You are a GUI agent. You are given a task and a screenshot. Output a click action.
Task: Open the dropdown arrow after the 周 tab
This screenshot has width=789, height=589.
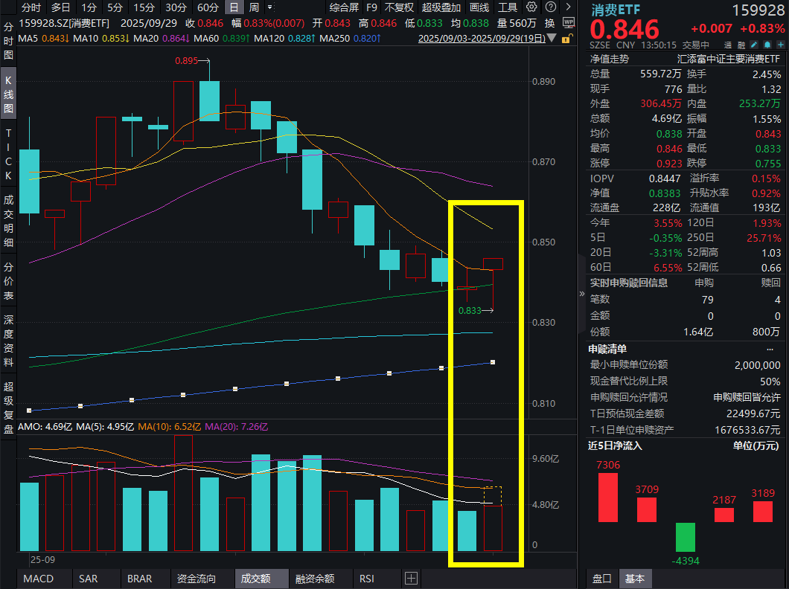tap(270, 8)
